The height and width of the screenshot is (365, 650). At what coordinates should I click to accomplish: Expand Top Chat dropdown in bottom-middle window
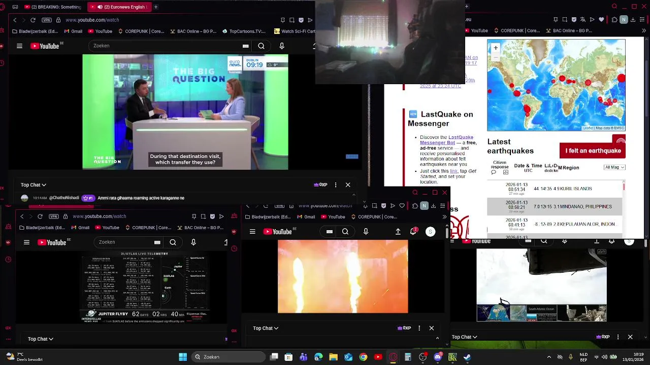coord(266,328)
